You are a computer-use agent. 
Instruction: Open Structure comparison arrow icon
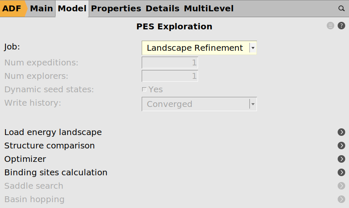pos(341,146)
